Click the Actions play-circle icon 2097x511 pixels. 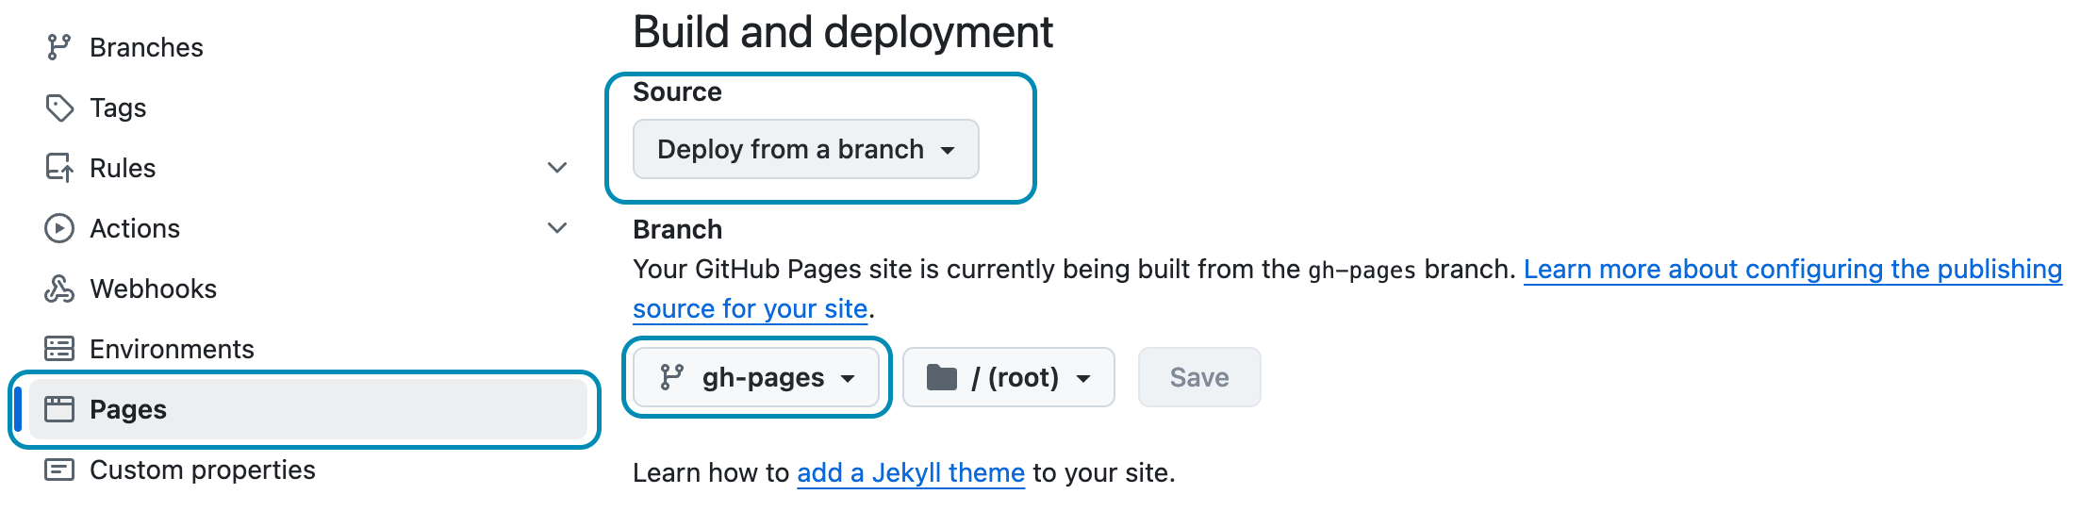(58, 228)
